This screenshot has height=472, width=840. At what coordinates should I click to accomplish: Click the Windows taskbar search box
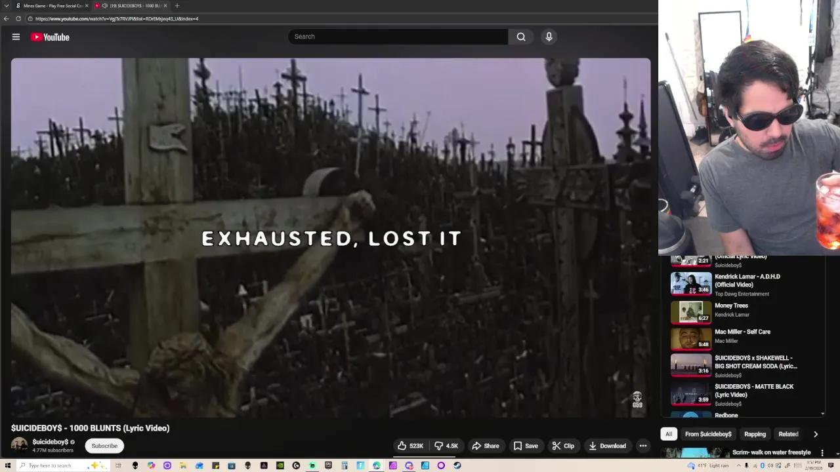pos(63,465)
